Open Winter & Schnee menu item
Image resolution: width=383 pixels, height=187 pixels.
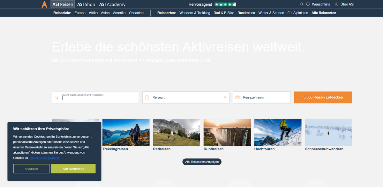[271, 13]
